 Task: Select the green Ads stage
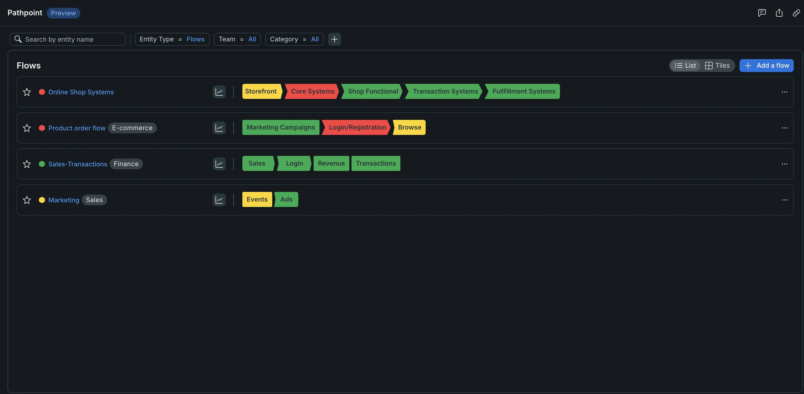(286, 199)
